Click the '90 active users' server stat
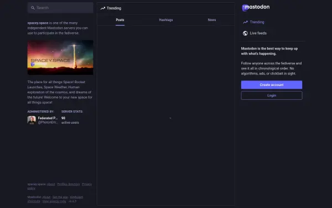This screenshot has height=208, width=332. pos(70,120)
